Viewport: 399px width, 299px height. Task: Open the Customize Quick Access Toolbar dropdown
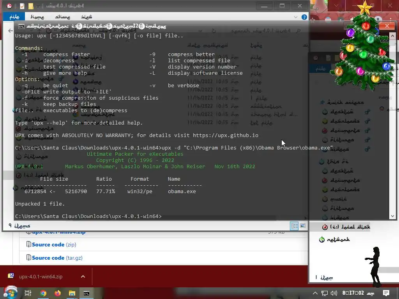[38, 6]
